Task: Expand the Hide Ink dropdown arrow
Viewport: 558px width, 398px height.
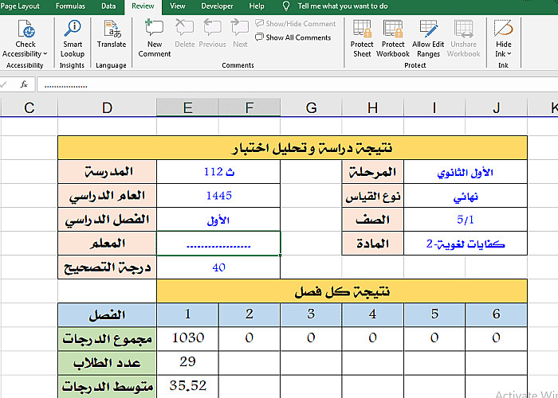Action: point(509,54)
